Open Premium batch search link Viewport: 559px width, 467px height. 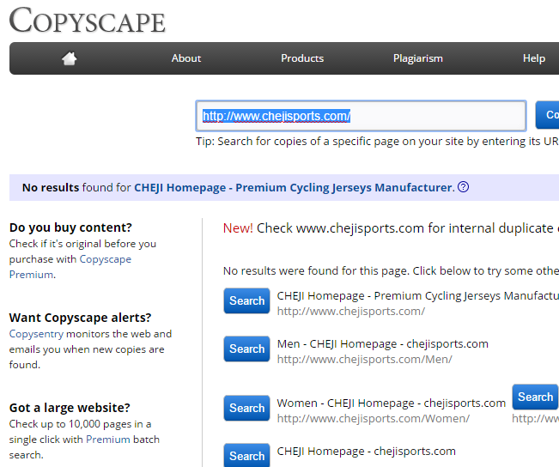coord(108,440)
